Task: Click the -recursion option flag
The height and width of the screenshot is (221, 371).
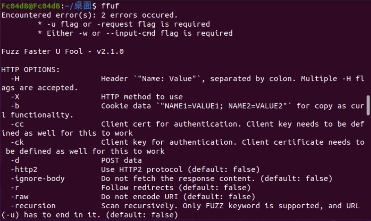Action: click(x=33, y=206)
